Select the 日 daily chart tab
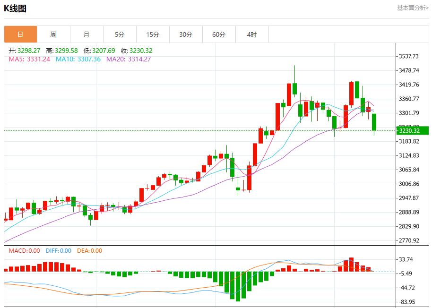Image resolution: width=432 pixels, height=308 pixels. (20, 34)
